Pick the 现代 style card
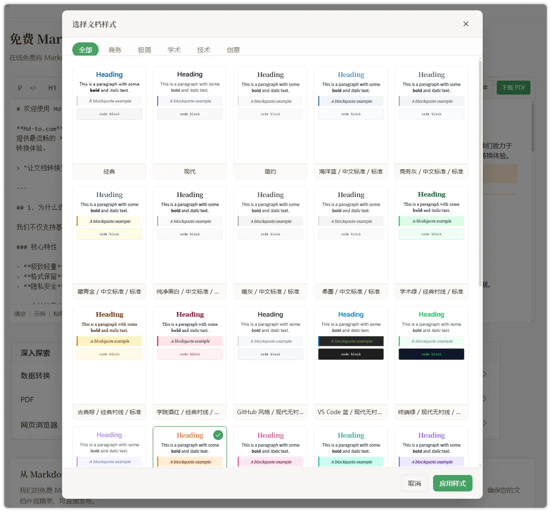 [190, 122]
